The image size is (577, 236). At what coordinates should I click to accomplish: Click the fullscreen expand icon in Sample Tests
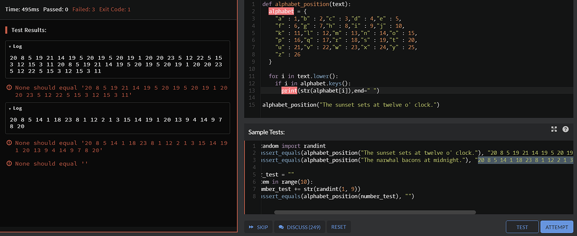pyautogui.click(x=554, y=129)
